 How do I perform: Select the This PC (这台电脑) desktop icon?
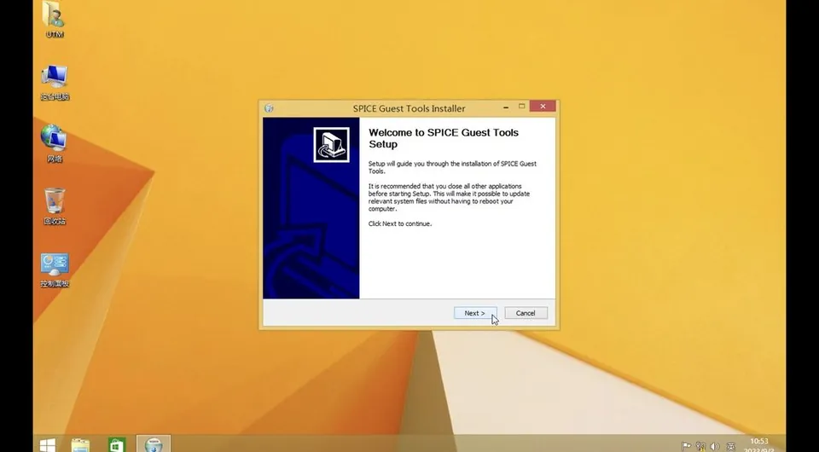(55, 83)
